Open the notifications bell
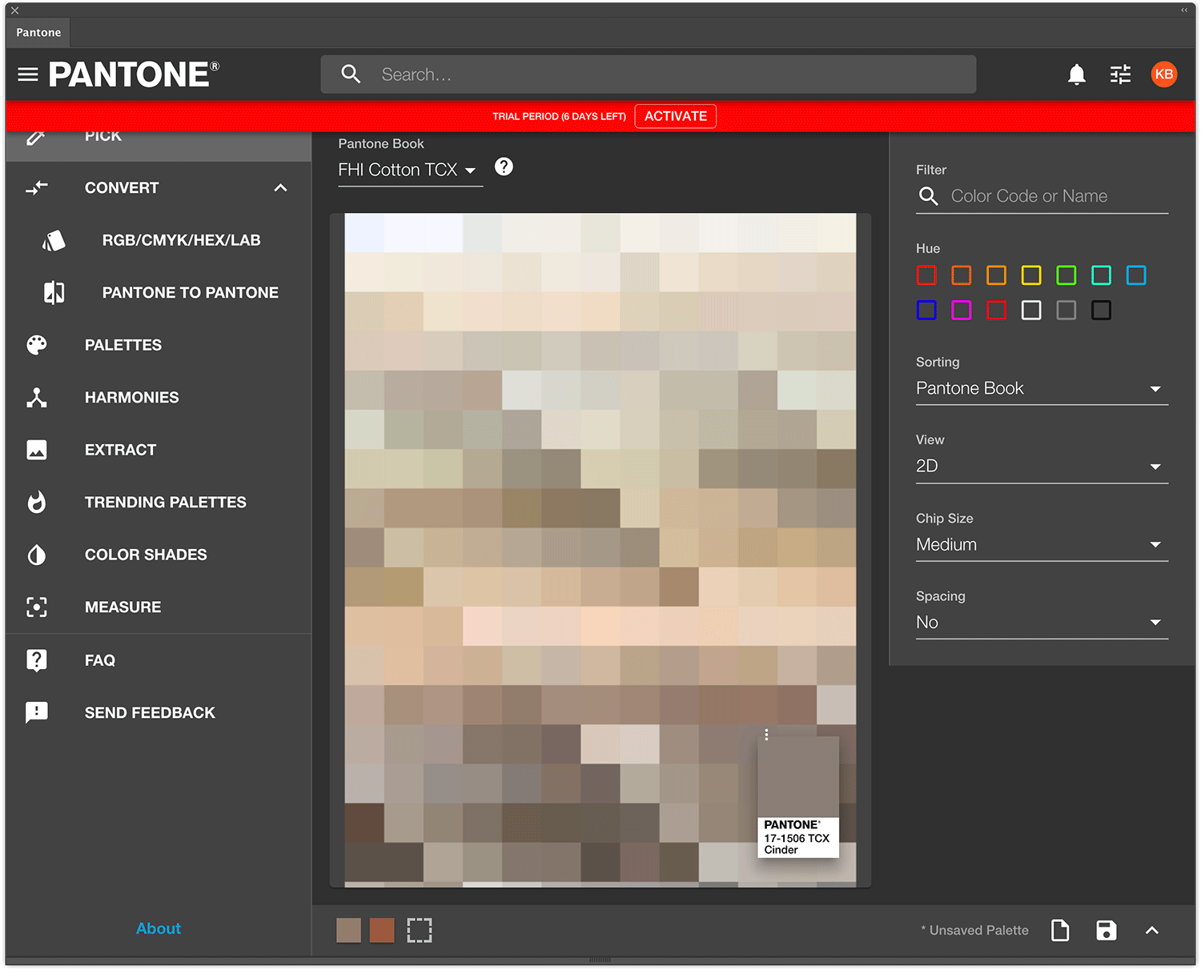Viewport: 1201px width, 974px height. point(1077,74)
